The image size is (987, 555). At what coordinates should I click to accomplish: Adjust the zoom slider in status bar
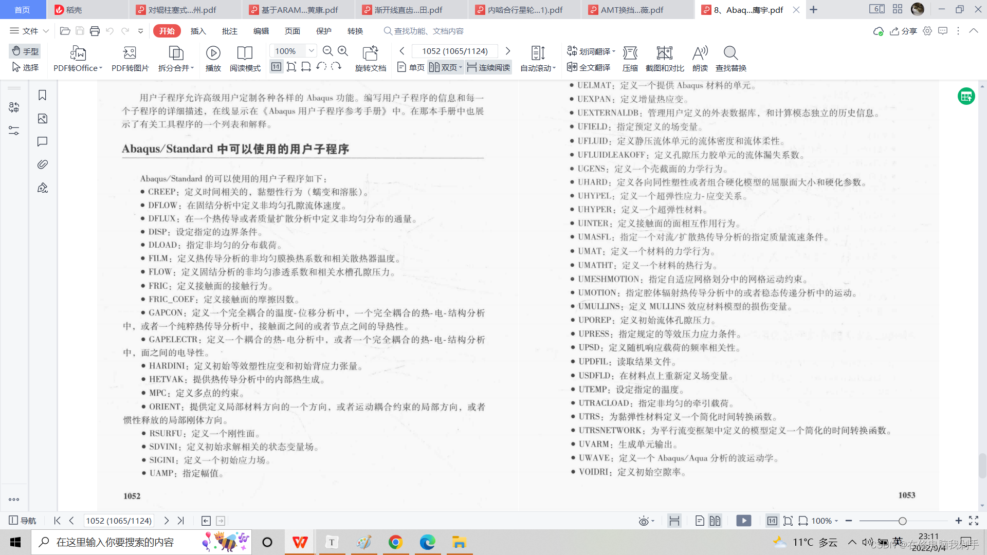(903, 521)
